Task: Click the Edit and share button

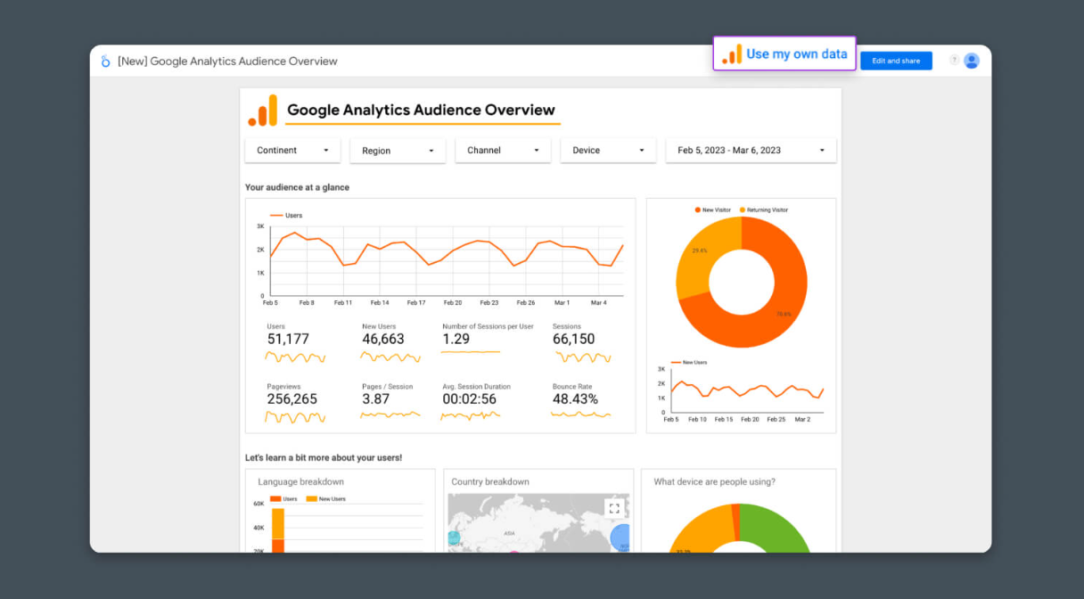Action: tap(896, 61)
